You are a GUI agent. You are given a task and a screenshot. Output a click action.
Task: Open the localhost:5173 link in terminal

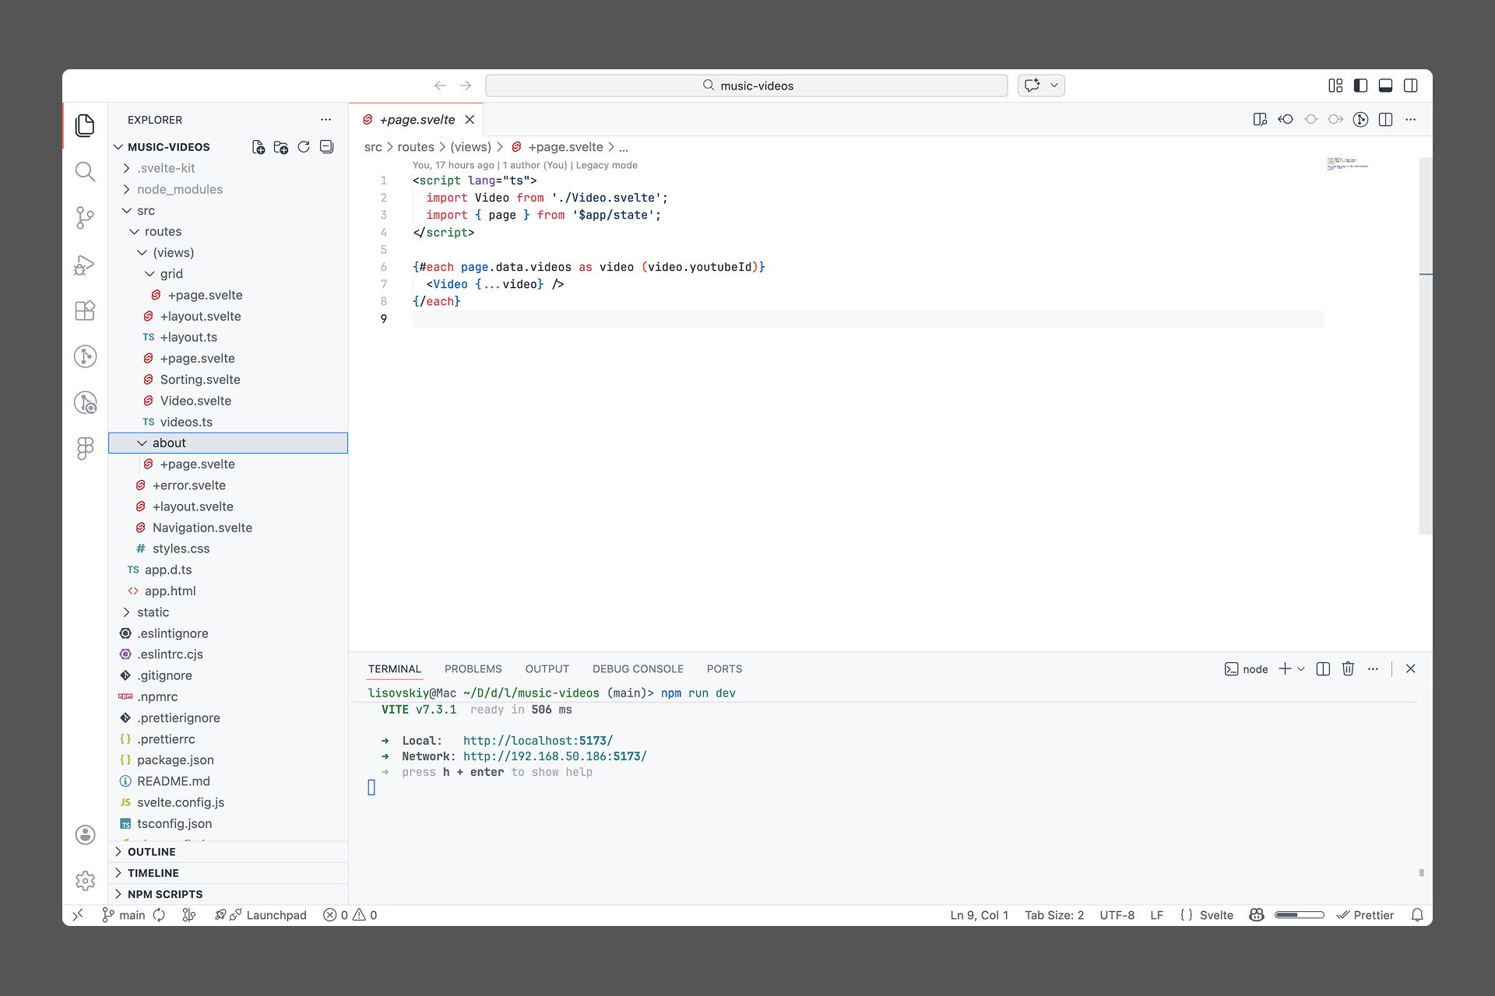(x=537, y=741)
